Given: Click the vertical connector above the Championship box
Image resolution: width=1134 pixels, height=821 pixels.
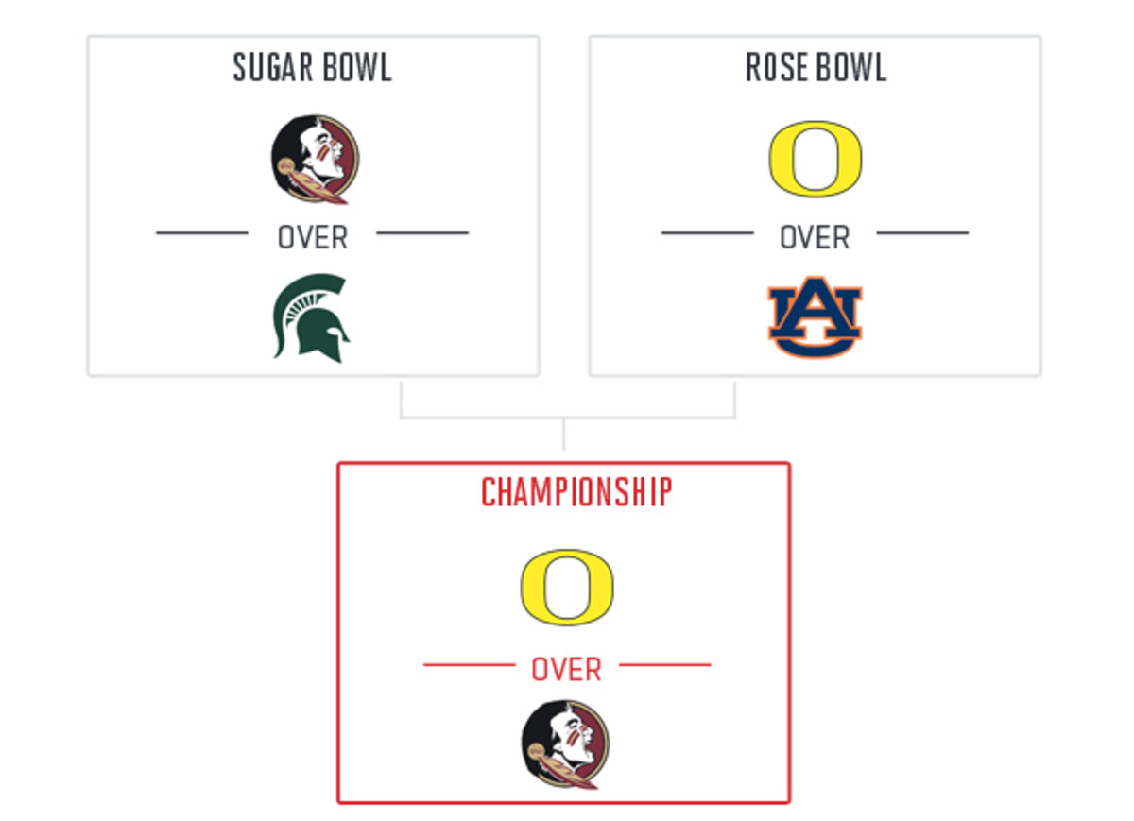Looking at the screenshot, I should [x=564, y=434].
